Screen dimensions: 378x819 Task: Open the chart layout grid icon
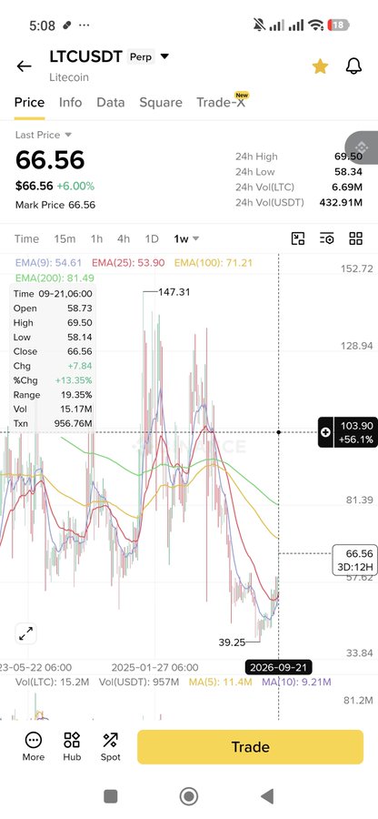click(355, 238)
